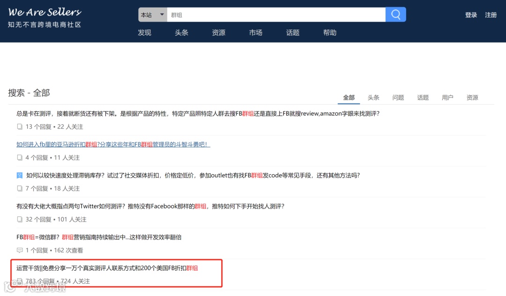
Task: Click the comment bubble icon beside 1 个回复
Action: [x=20, y=250]
